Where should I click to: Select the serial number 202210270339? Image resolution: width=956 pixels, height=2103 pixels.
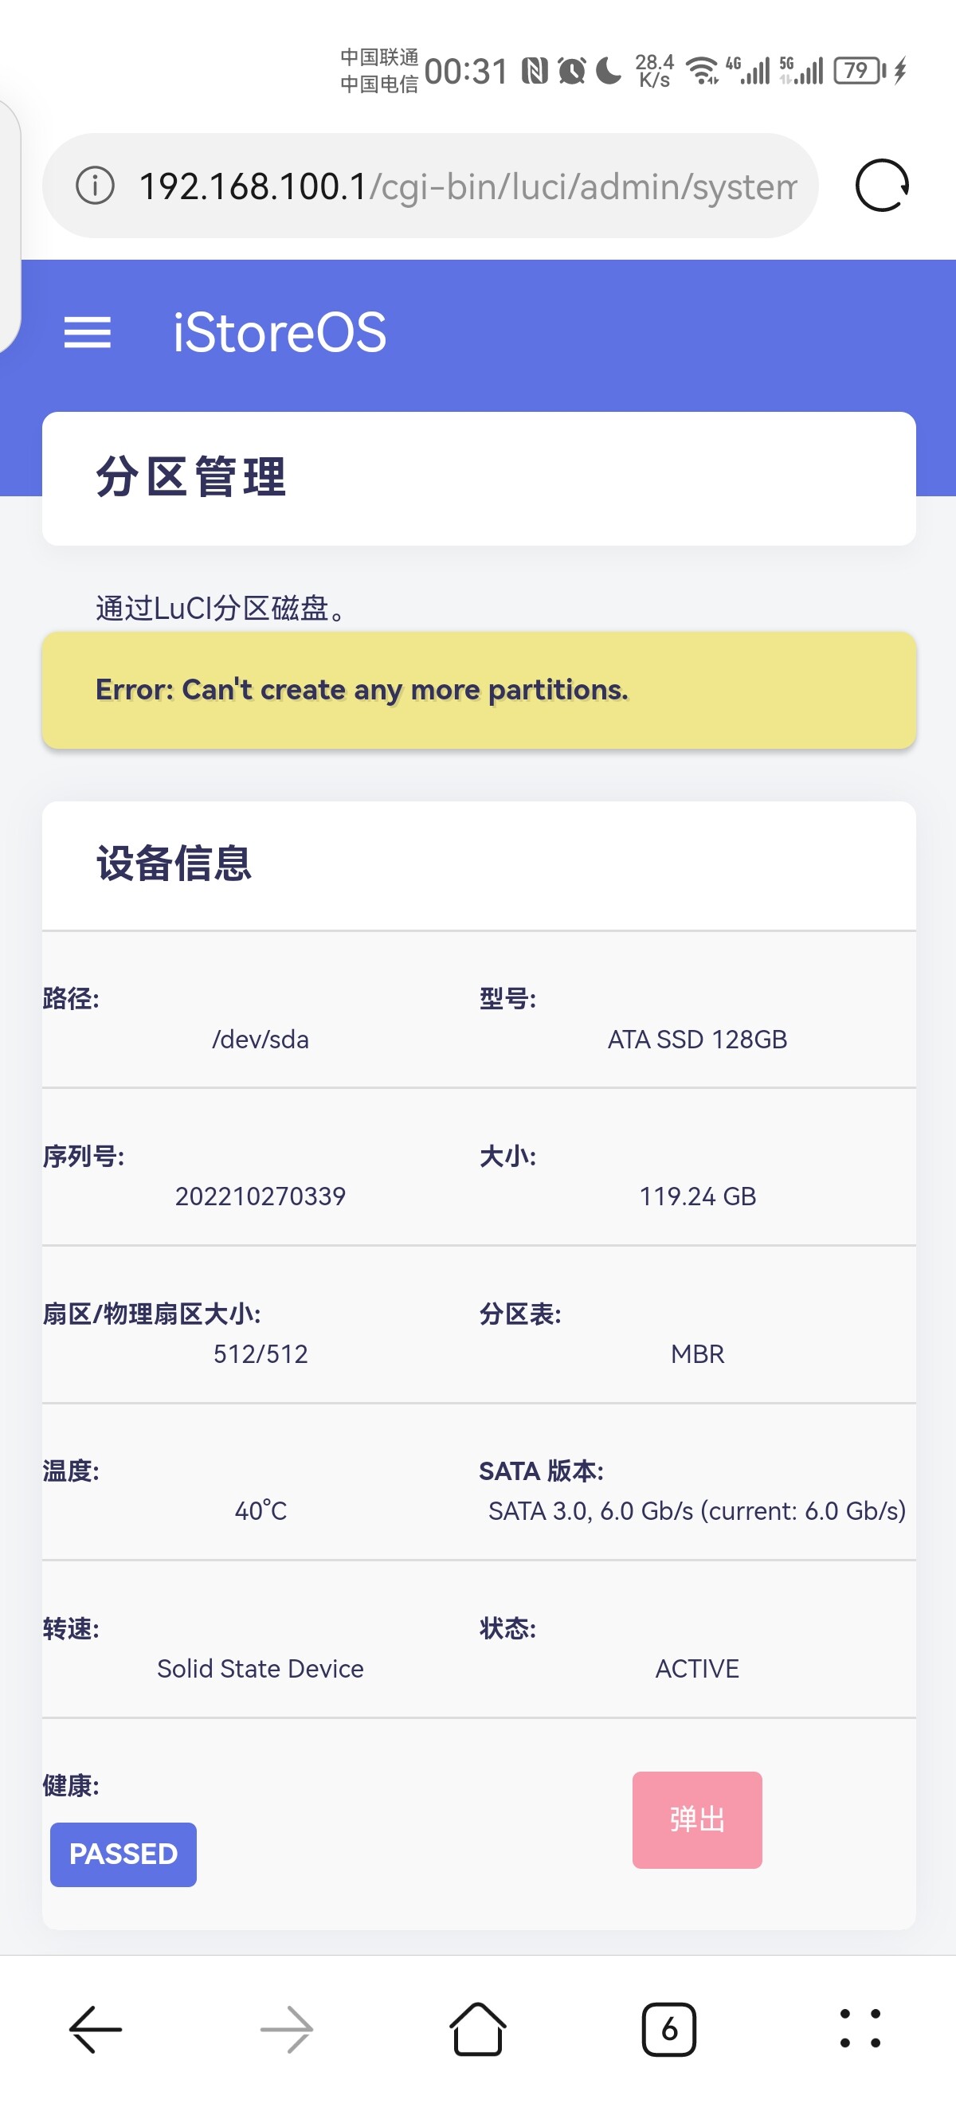261,1196
